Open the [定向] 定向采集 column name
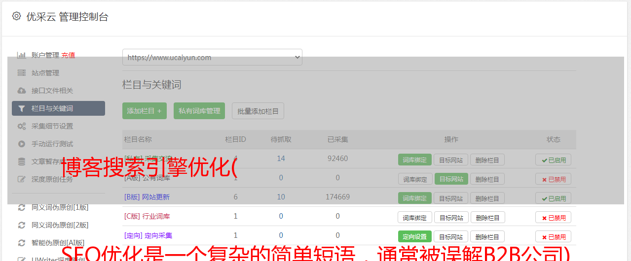 click(x=148, y=235)
